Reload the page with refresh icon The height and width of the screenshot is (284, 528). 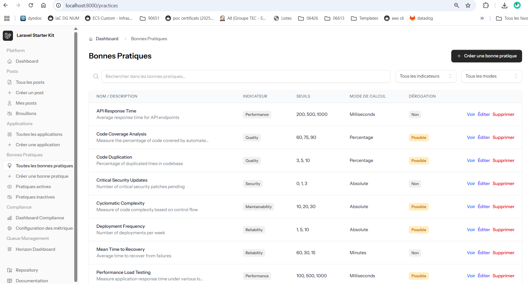click(x=31, y=5)
